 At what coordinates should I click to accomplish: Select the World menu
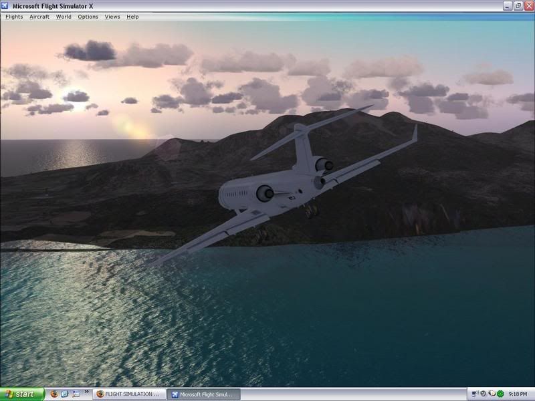point(64,17)
